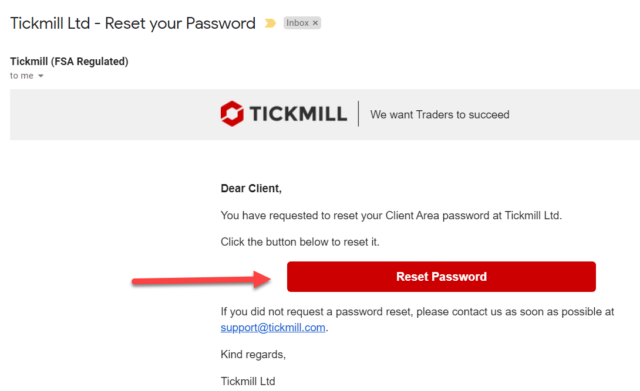Screen dimensions: 640x391
Task: Click the 'Click the button below' line
Action: tap(300, 242)
